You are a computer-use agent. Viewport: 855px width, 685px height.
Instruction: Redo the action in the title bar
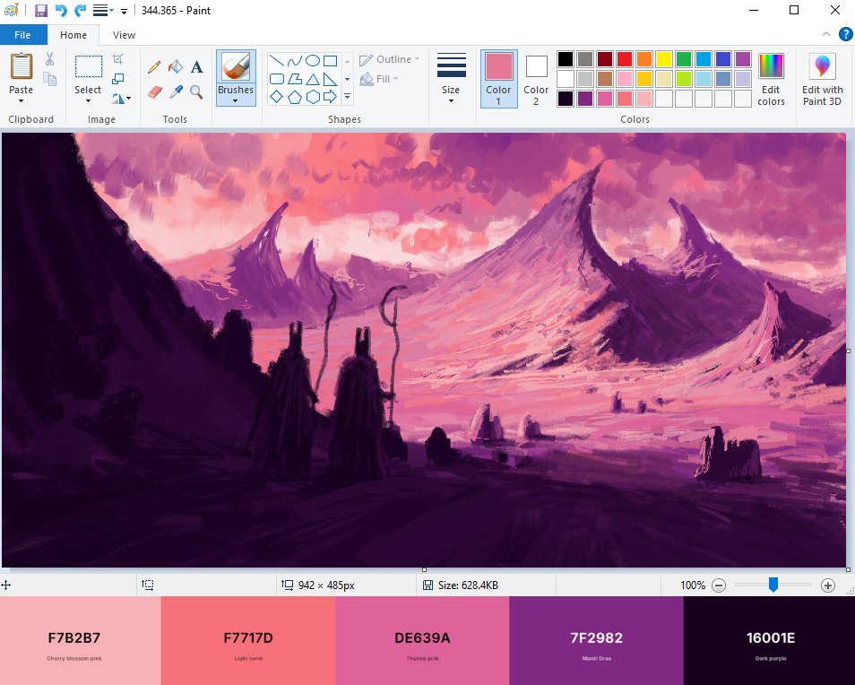tap(80, 11)
